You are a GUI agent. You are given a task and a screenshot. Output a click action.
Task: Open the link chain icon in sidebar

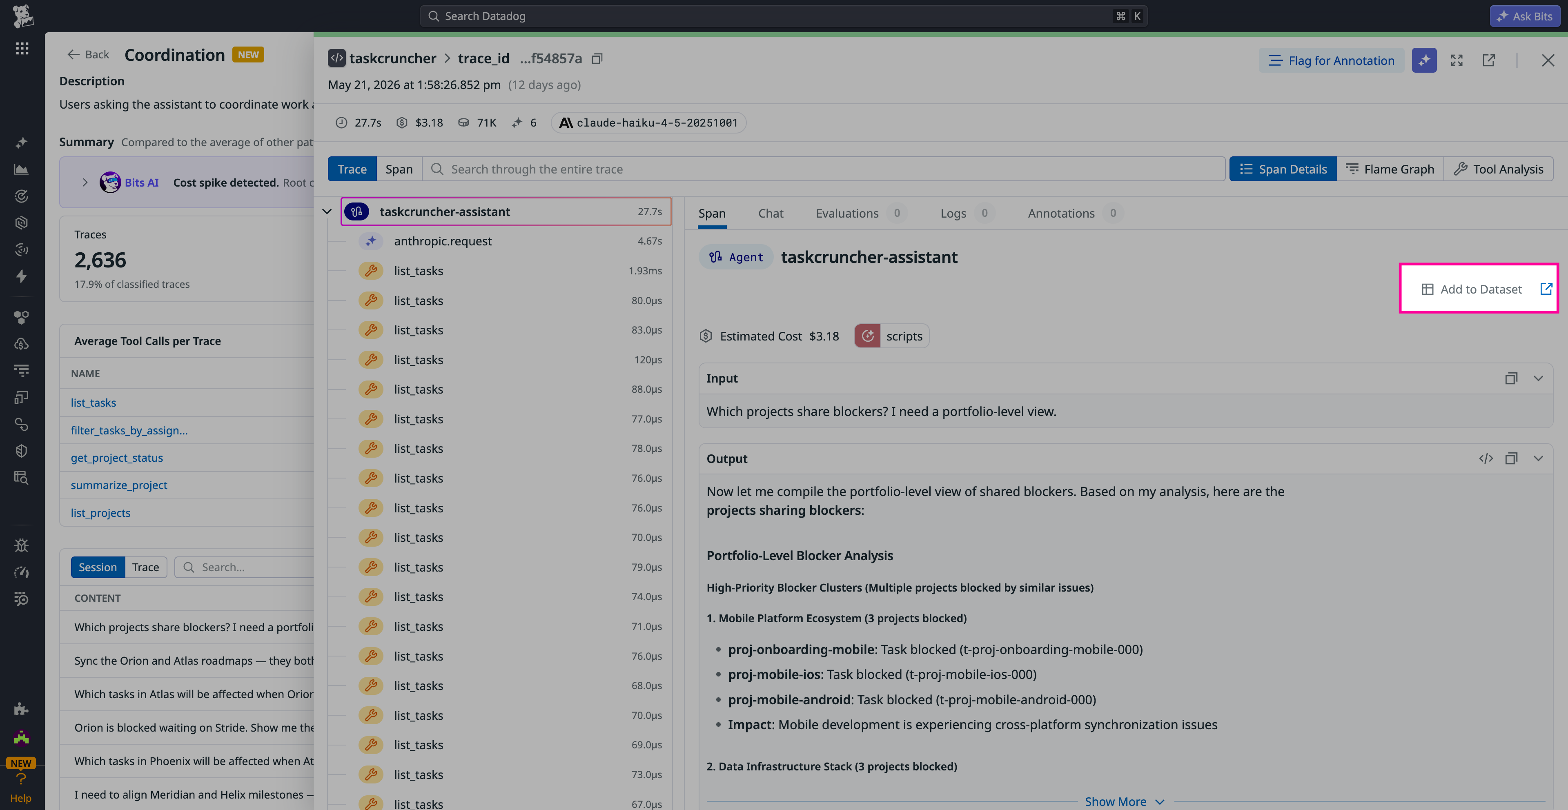21,424
